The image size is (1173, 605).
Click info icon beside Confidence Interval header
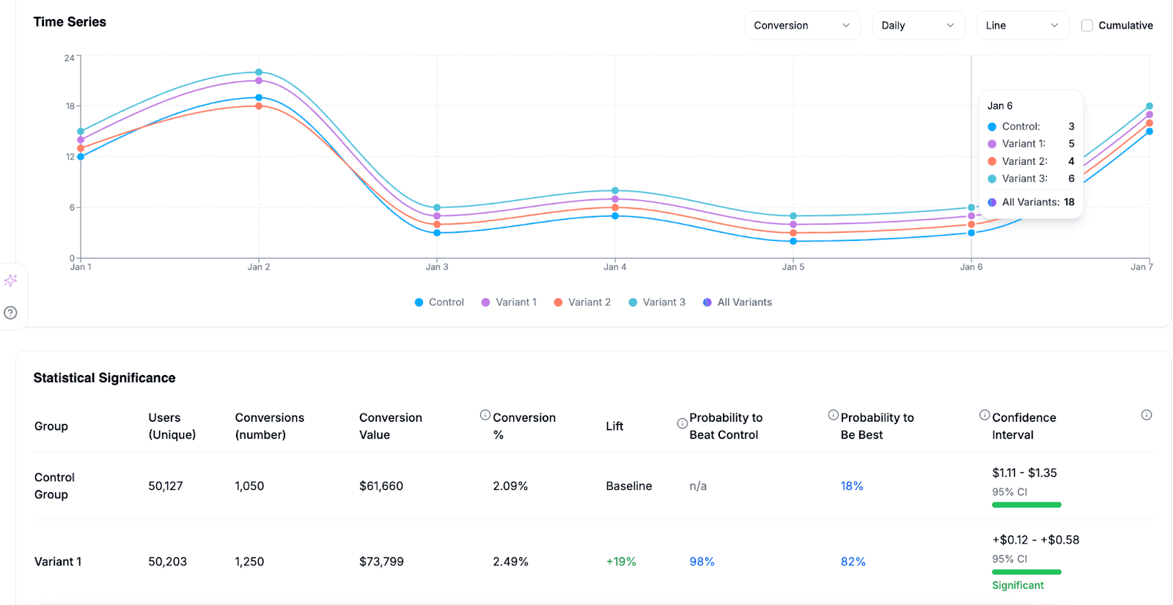tap(985, 415)
